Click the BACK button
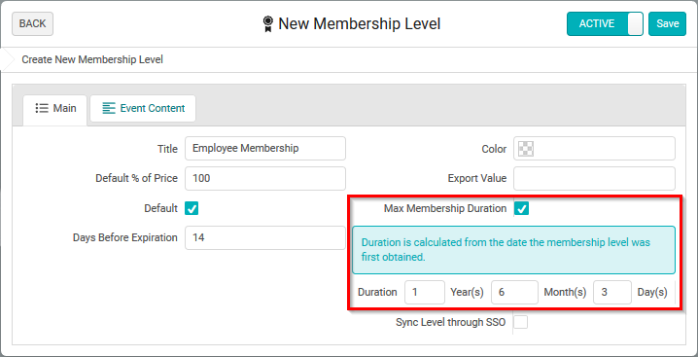The height and width of the screenshot is (357, 698). point(32,23)
